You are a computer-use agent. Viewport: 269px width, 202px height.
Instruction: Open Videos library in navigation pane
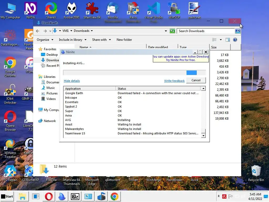click(x=48, y=99)
